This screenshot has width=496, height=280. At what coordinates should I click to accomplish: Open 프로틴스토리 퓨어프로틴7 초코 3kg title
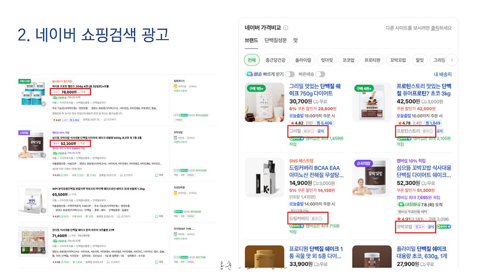point(424,89)
